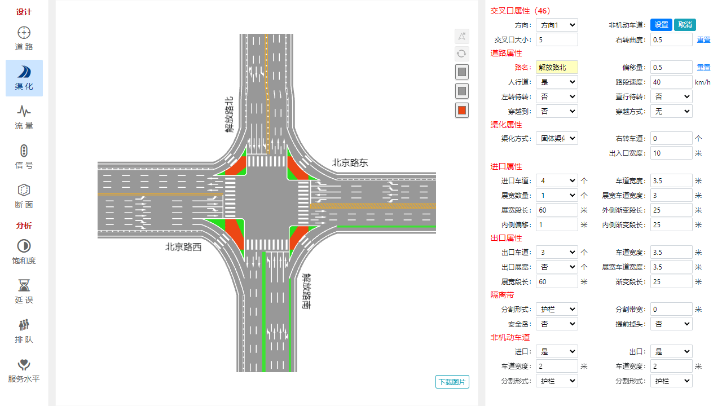
Task: Open the 方向 direction dropdown
Action: point(557,25)
